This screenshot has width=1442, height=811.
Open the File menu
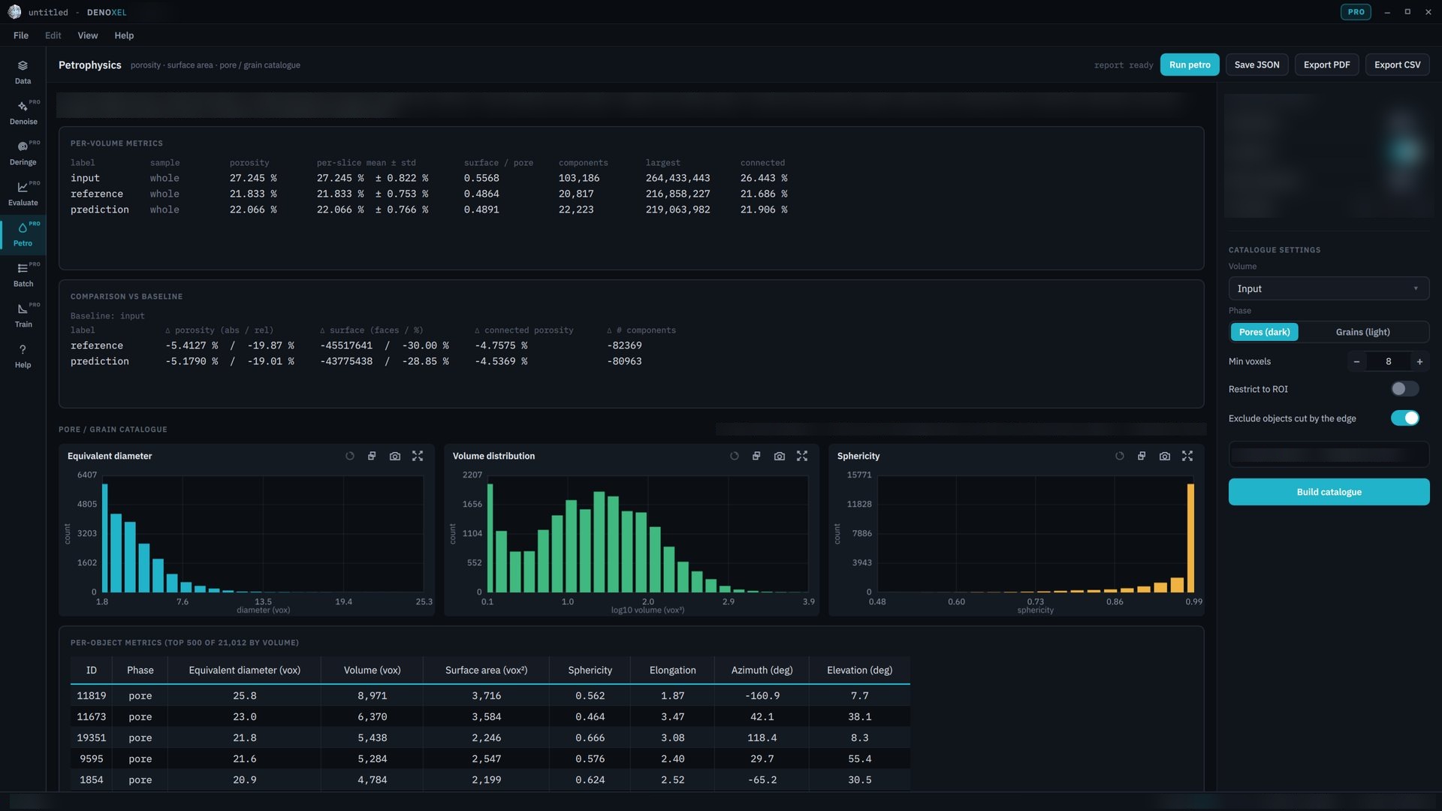21,35
